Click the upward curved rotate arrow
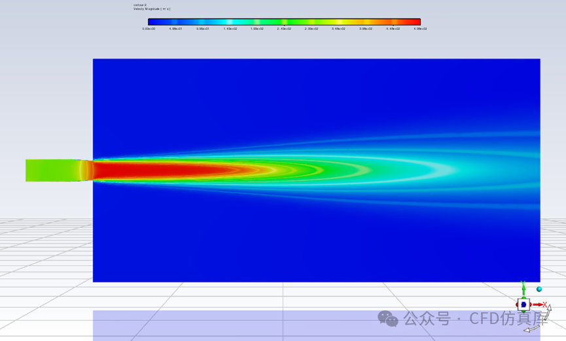Image resolution: width=566 pixels, height=341 pixels. point(548,312)
